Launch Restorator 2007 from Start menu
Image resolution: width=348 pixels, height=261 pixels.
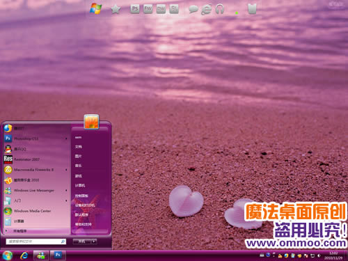pos(36,159)
